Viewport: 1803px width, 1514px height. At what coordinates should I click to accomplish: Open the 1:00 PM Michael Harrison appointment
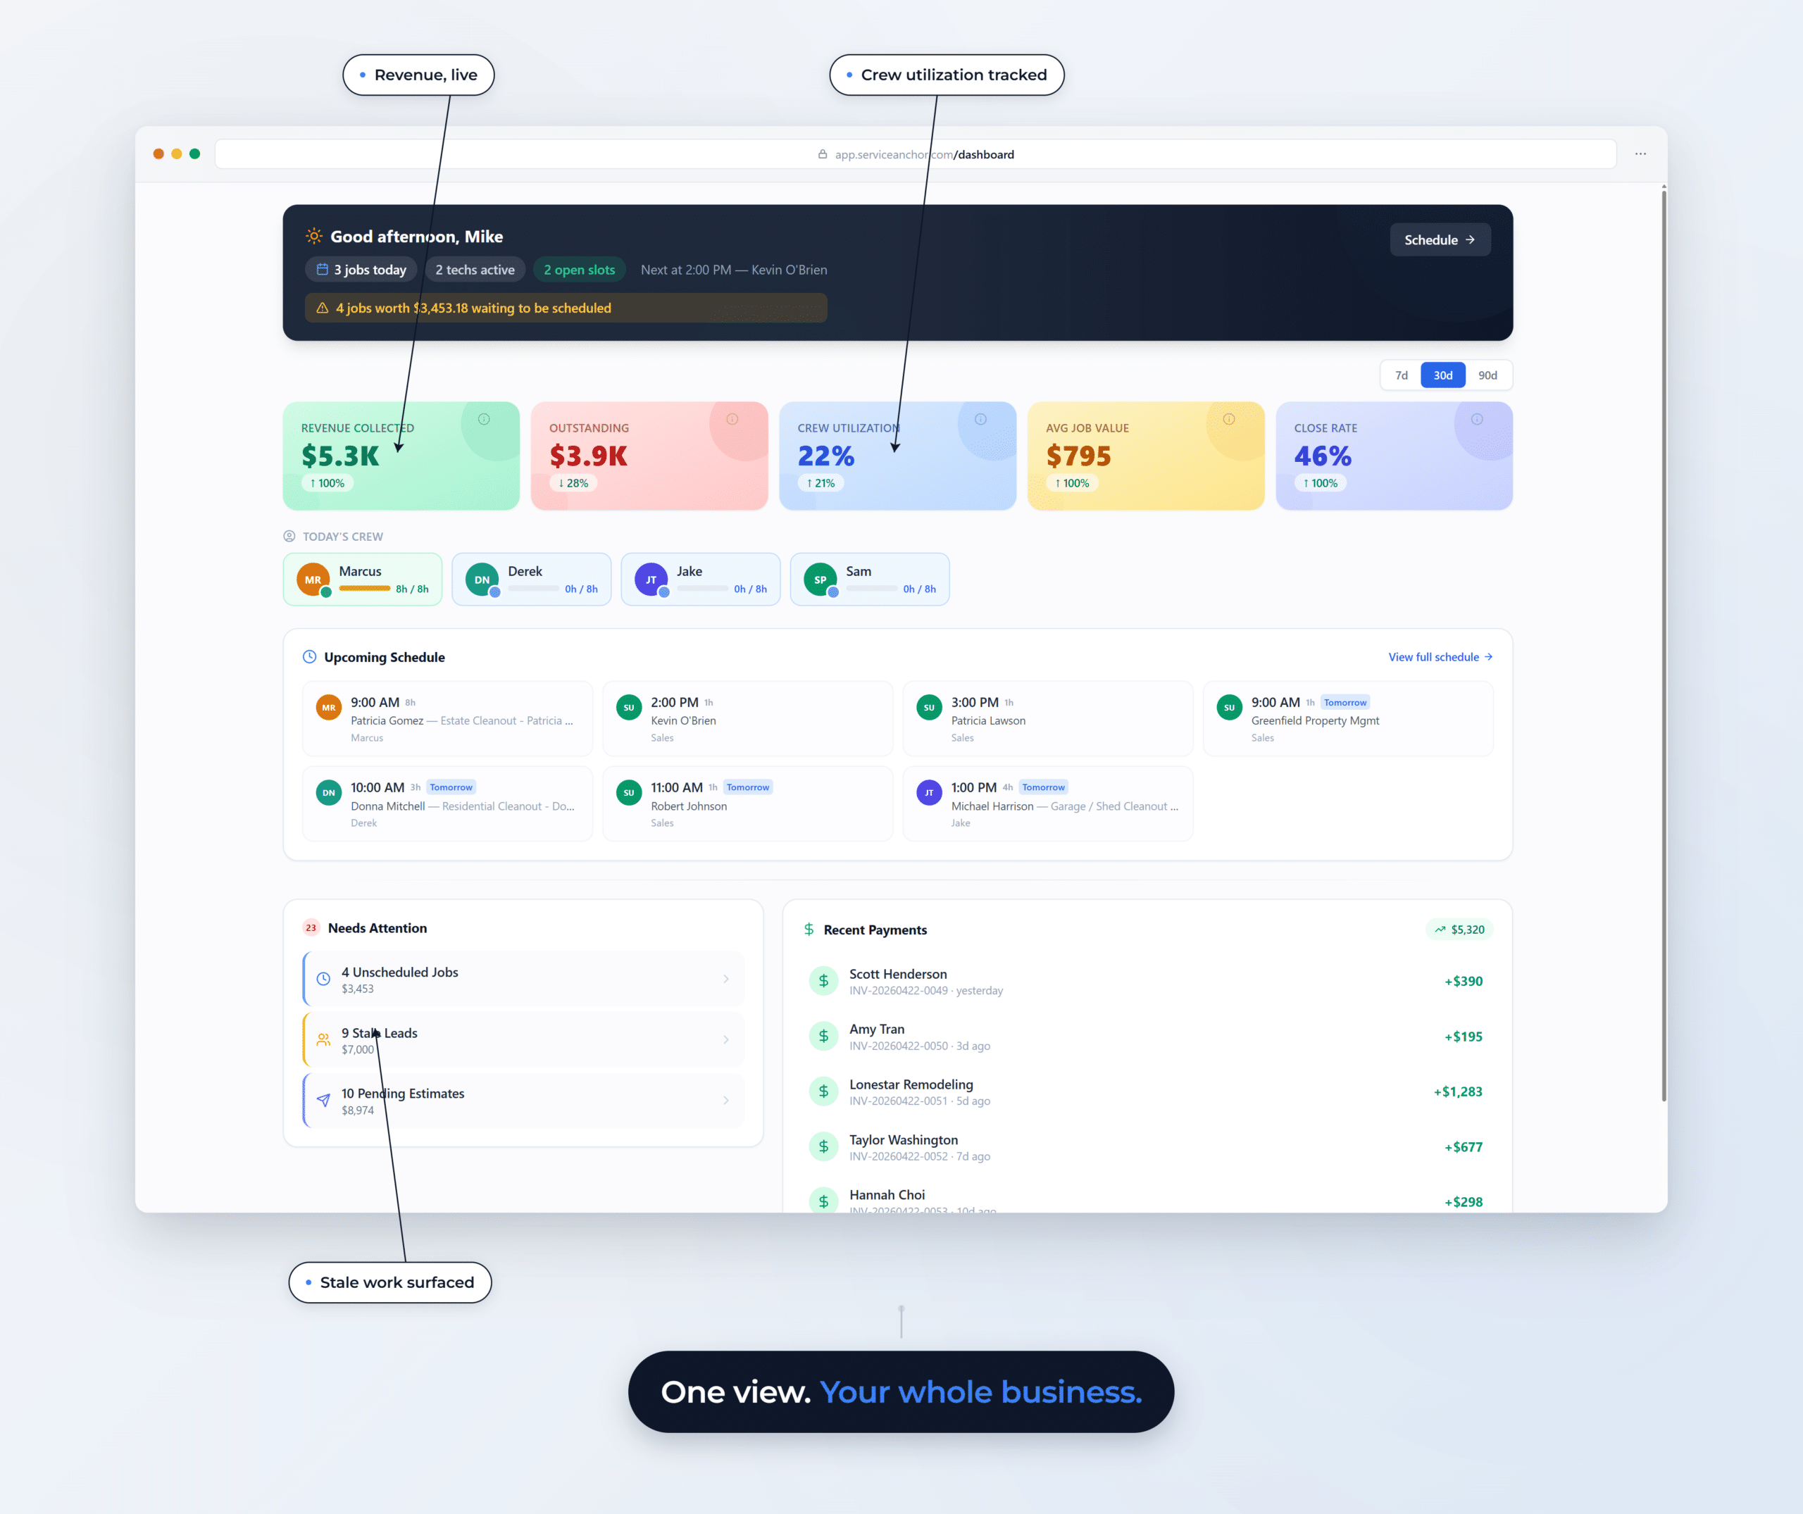[x=1047, y=803]
